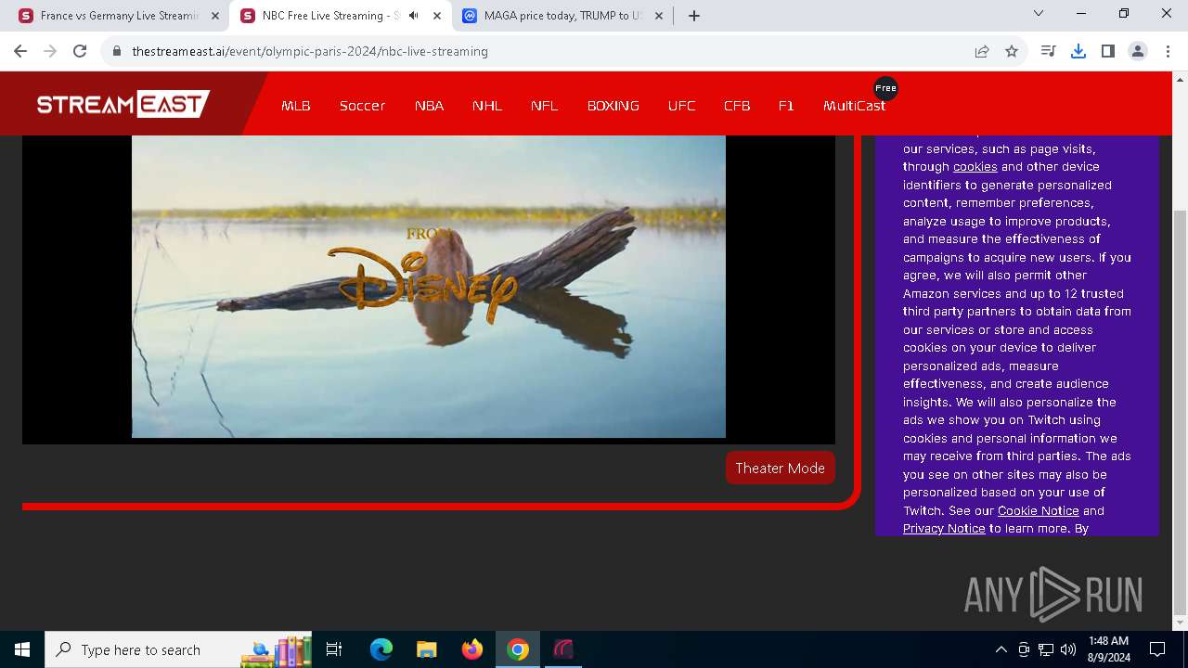Open the MLB menu item
Screen dimensions: 1188x668
296,106
